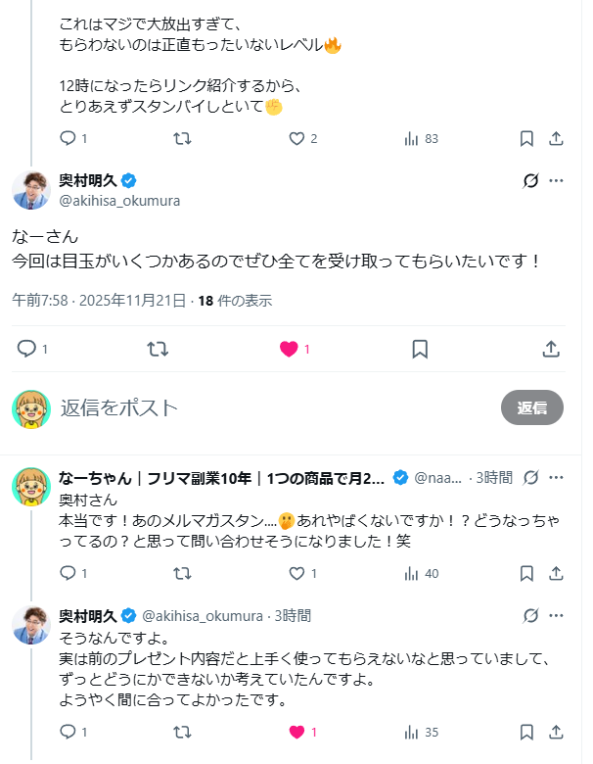The height and width of the screenshot is (764, 593).
Task: Reply to the main post by 奥村明久
Action: pyautogui.click(x=27, y=349)
